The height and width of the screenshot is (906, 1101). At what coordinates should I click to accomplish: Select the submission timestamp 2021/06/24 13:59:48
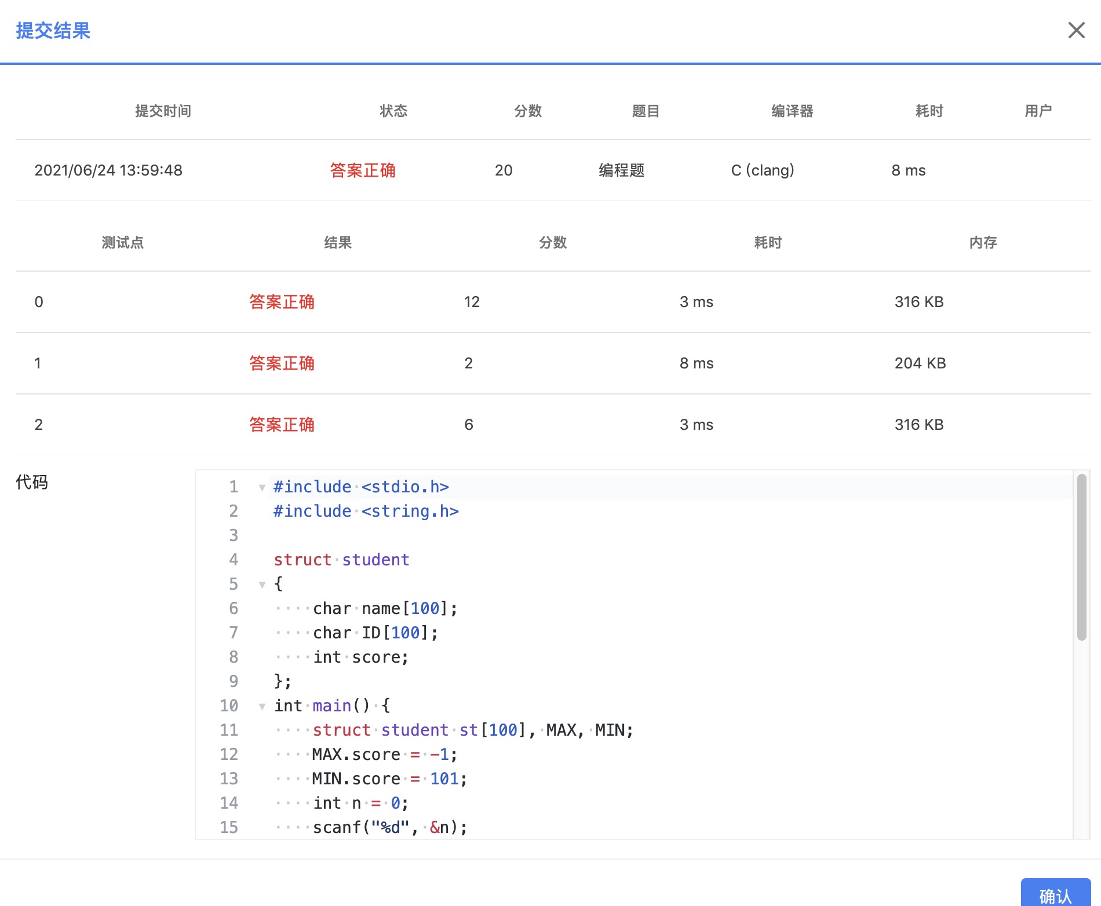click(x=109, y=170)
